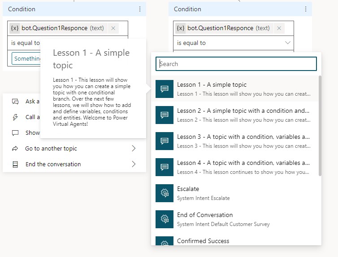Click the 'Ask a' menu option text
338x257 pixels.
[32, 101]
